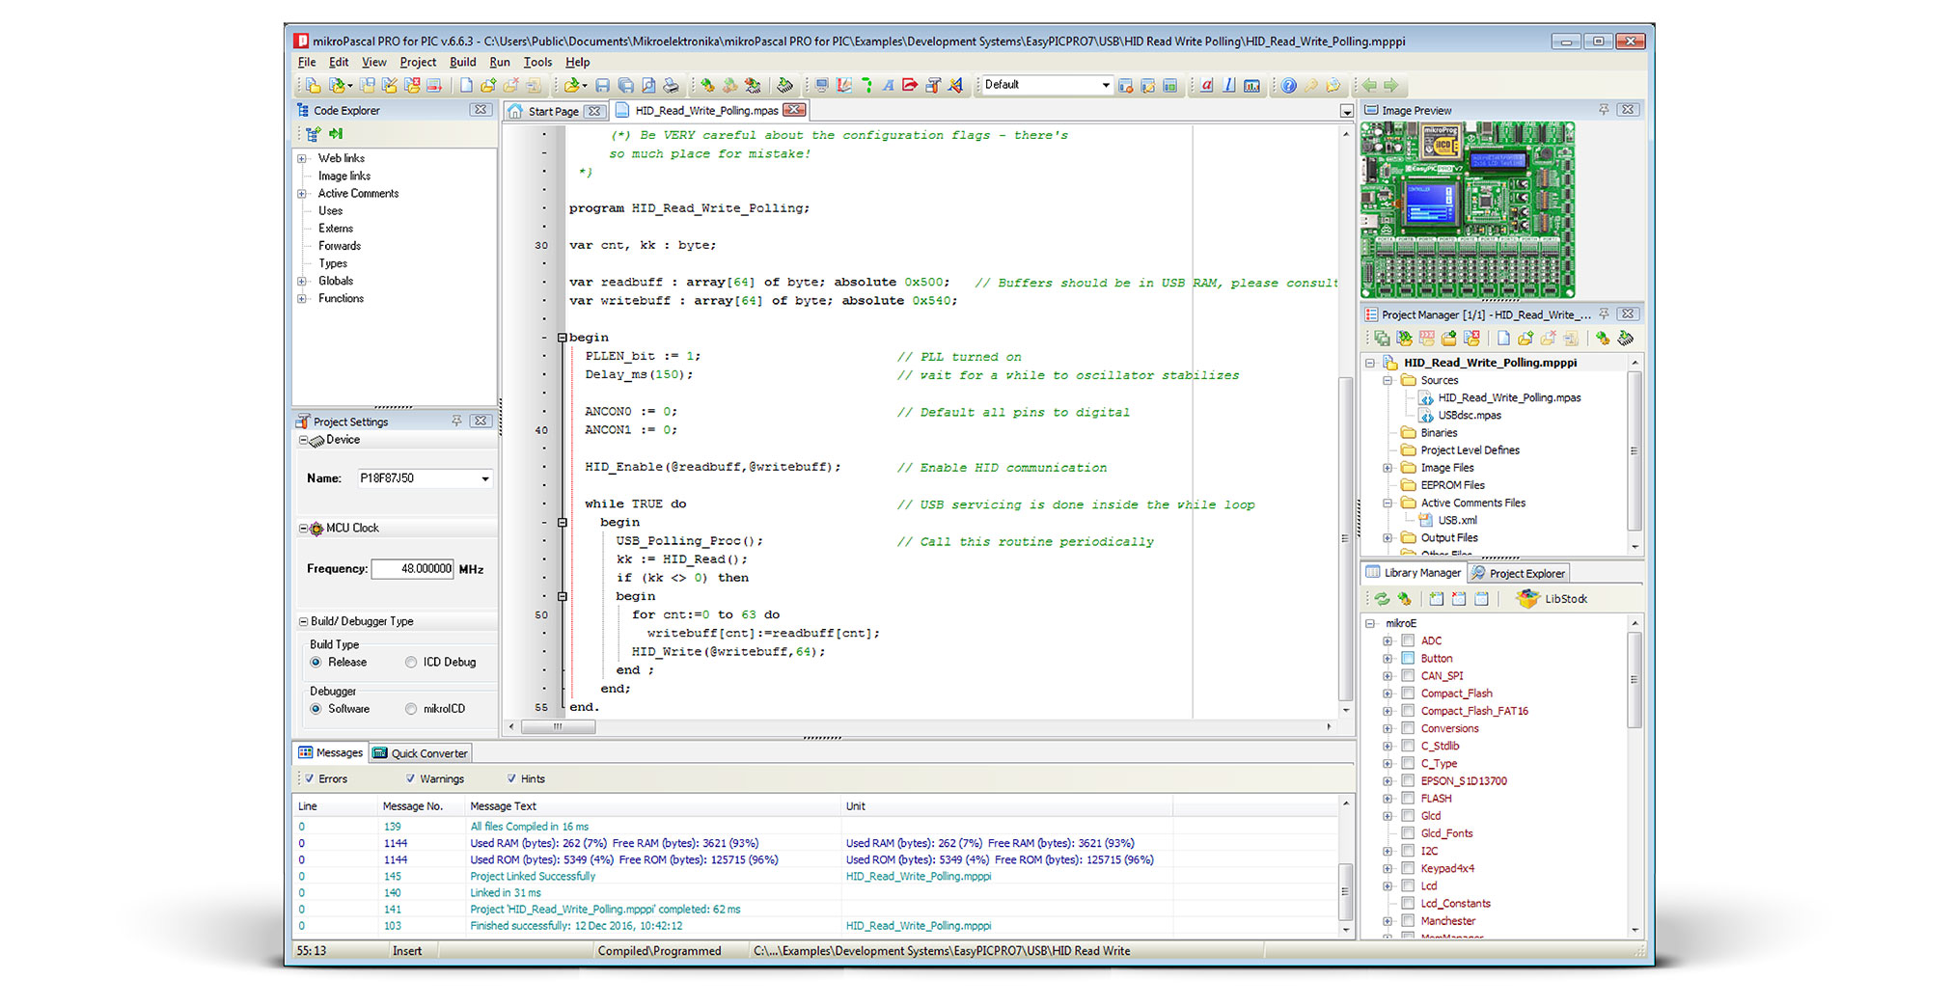Collapse the Sources folder in Project Manager

coord(1388,380)
